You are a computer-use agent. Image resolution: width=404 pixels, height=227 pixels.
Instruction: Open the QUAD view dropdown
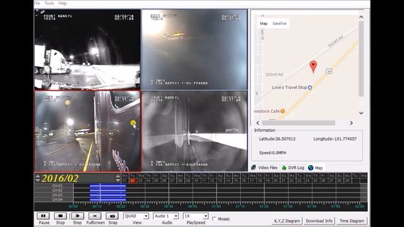[136, 216]
